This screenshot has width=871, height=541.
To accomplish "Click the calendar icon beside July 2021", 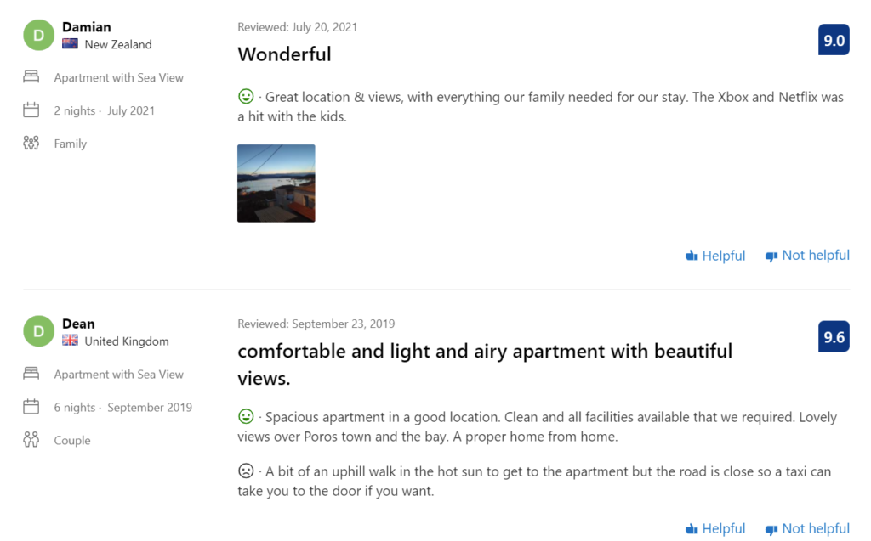I will (31, 110).
